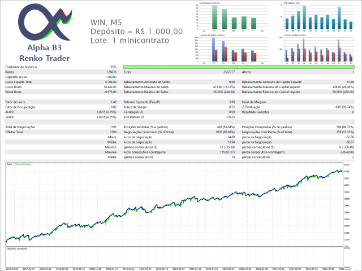Select the "Fator de Lucro" label
Viewport: 362px width, 271px height.
pos(15,102)
